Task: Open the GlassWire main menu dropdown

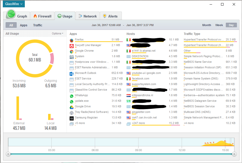Action: tap(14, 4)
